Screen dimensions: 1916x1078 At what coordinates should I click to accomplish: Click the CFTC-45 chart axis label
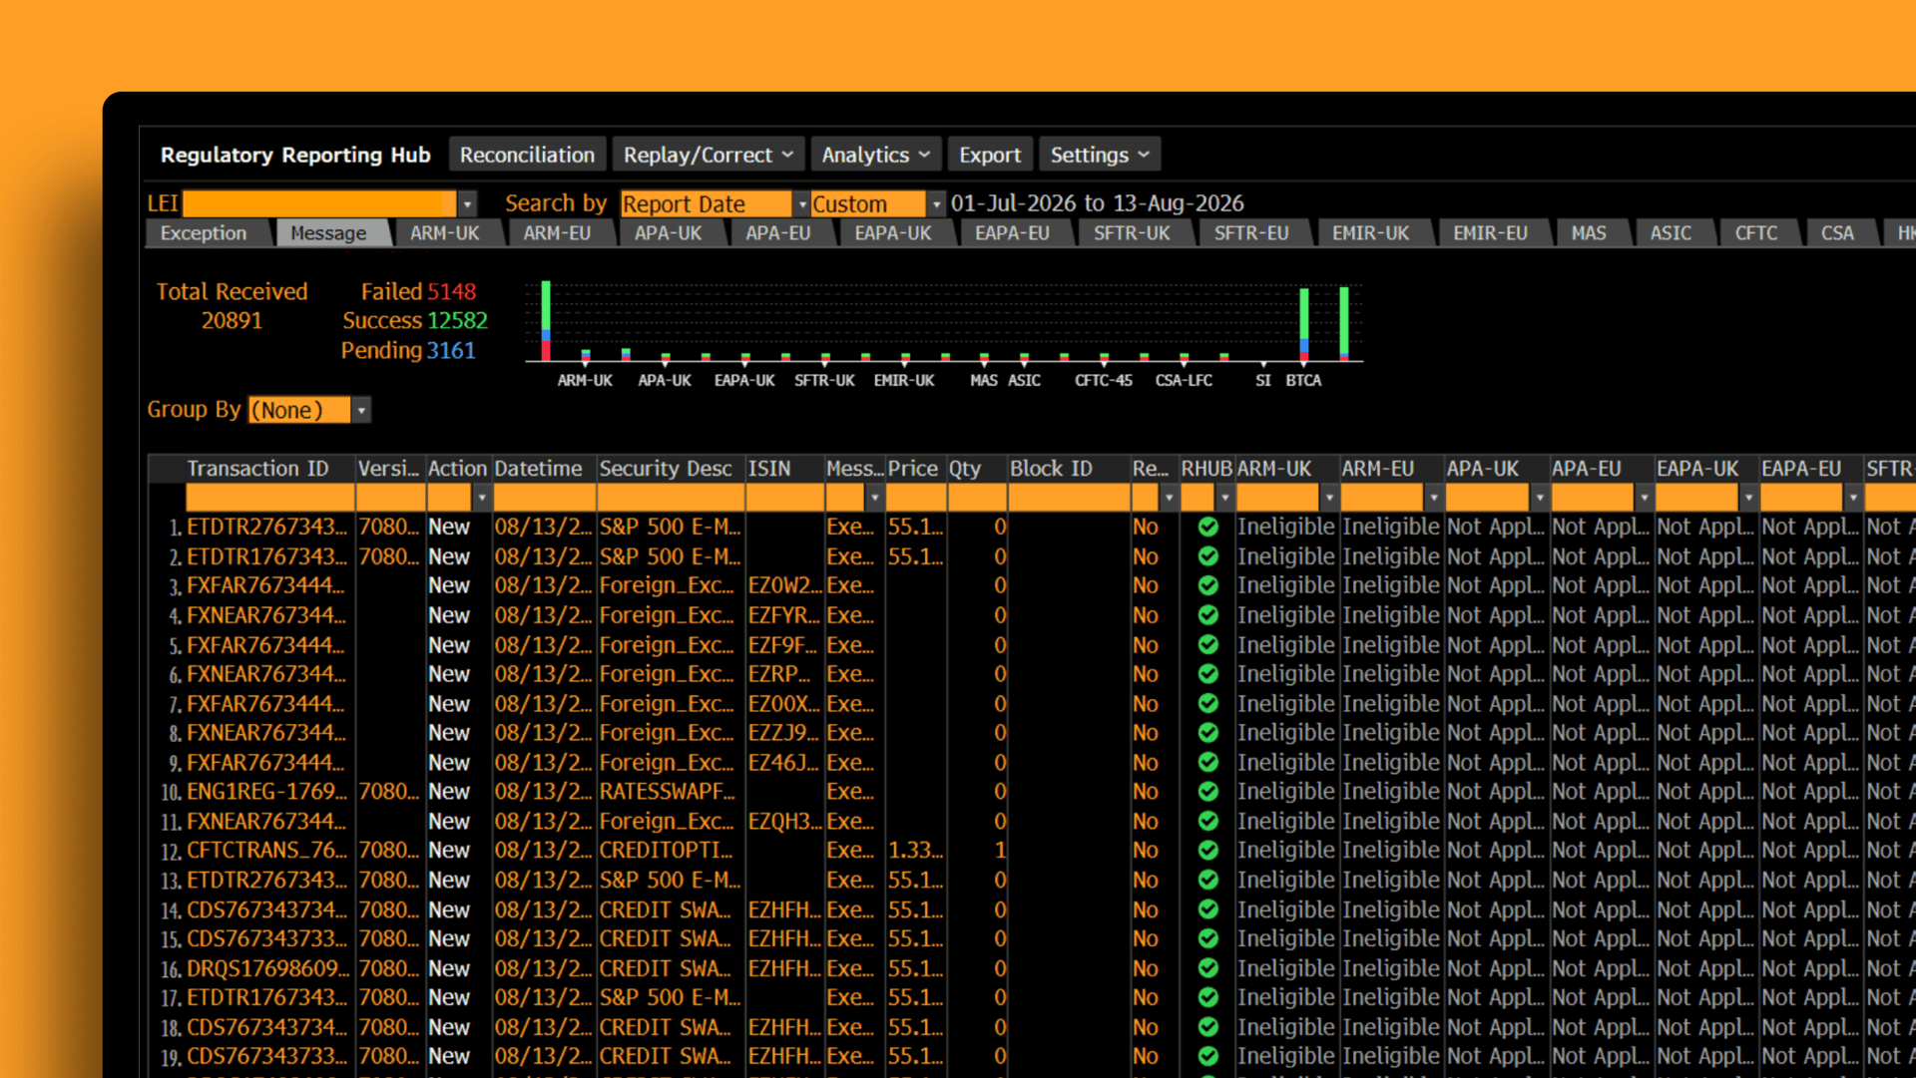(x=1104, y=380)
